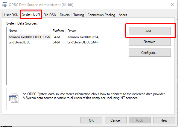178x127 pixels.
Task: Click the ODBC Administrator title bar icon
Action: 5,5
